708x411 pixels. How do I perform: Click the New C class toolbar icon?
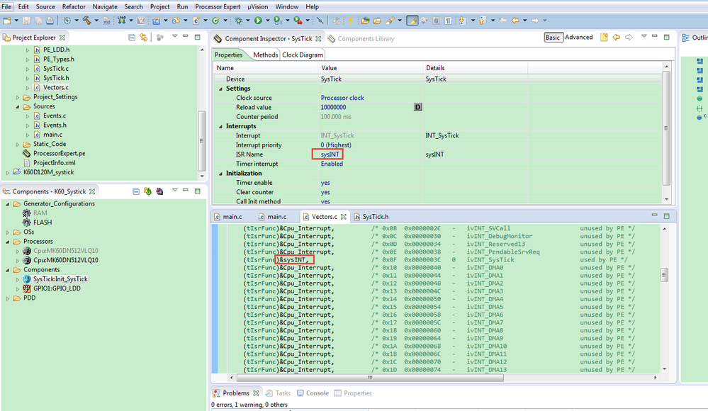point(216,21)
